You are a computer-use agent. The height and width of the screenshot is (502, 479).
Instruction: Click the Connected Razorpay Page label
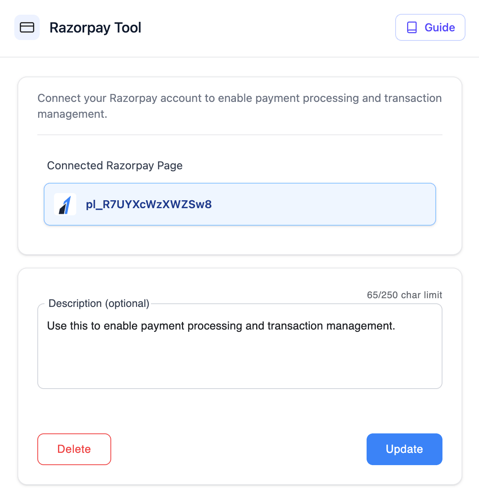click(115, 165)
